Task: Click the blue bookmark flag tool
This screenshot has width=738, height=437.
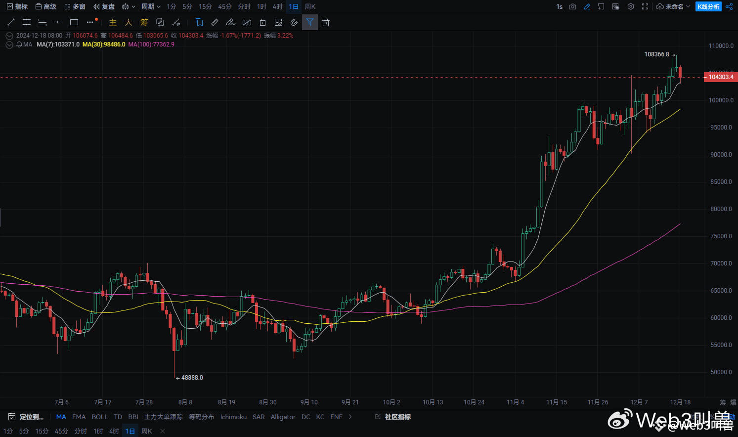Action: pyautogui.click(x=199, y=22)
